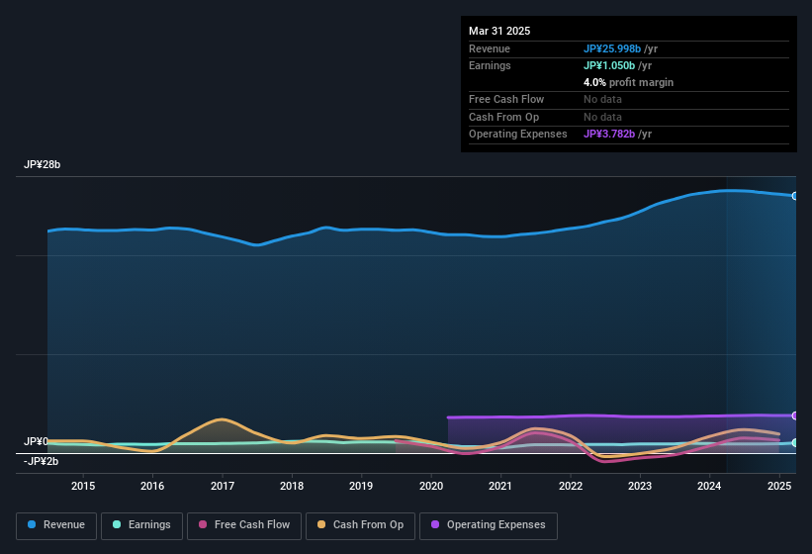The image size is (812, 554).
Task: Click the Cash From Op tooltip row label
Action: coord(503,117)
